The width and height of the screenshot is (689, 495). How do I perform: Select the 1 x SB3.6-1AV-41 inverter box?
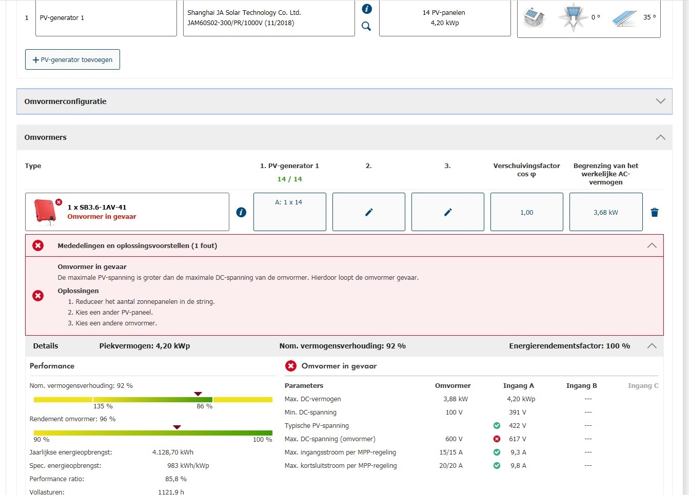tap(127, 212)
